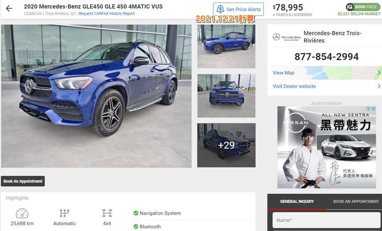Click the price alert bell icon
This screenshot has height=231, width=382.
[220, 9]
